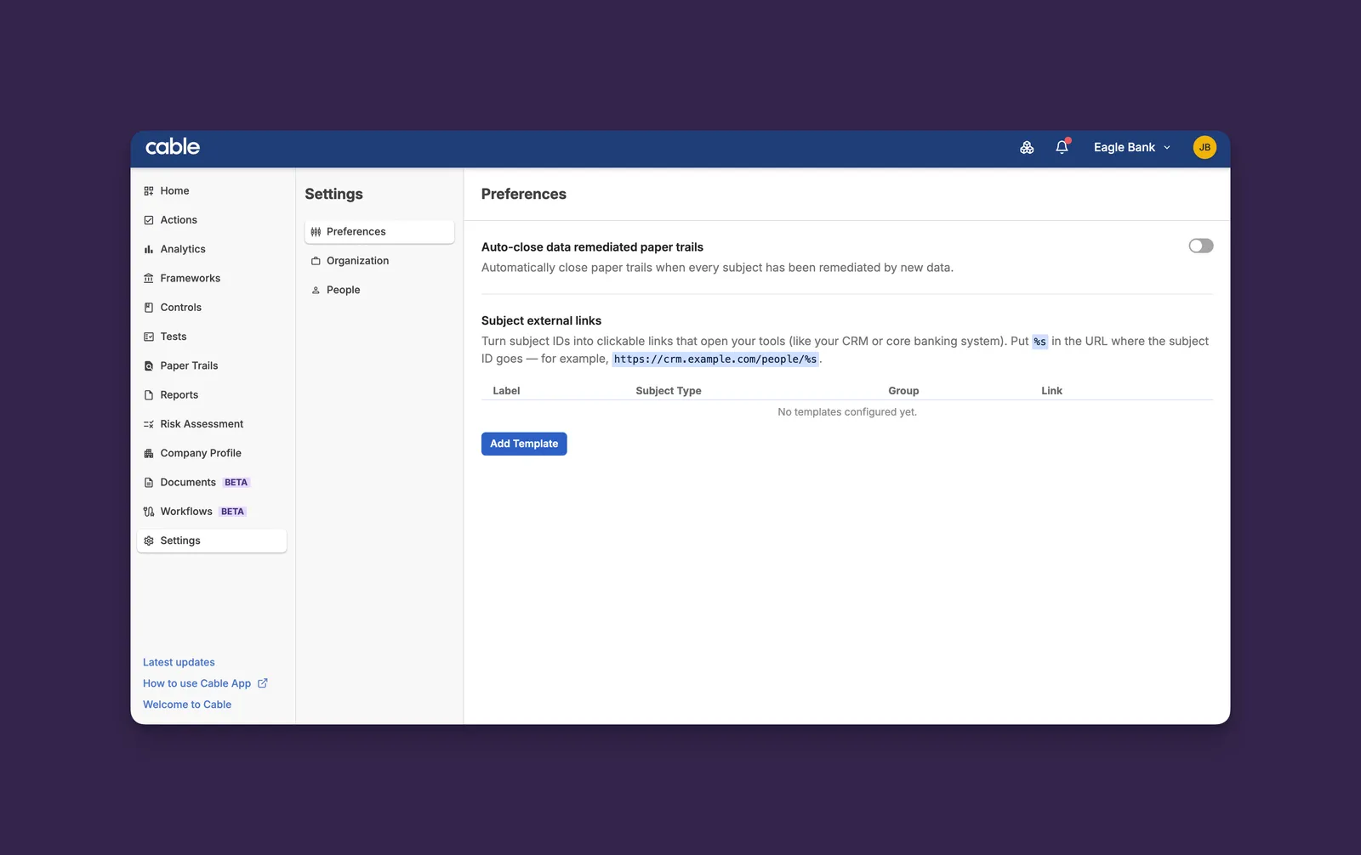The height and width of the screenshot is (855, 1361).
Task: Click the Link column header
Action: coord(1051,391)
